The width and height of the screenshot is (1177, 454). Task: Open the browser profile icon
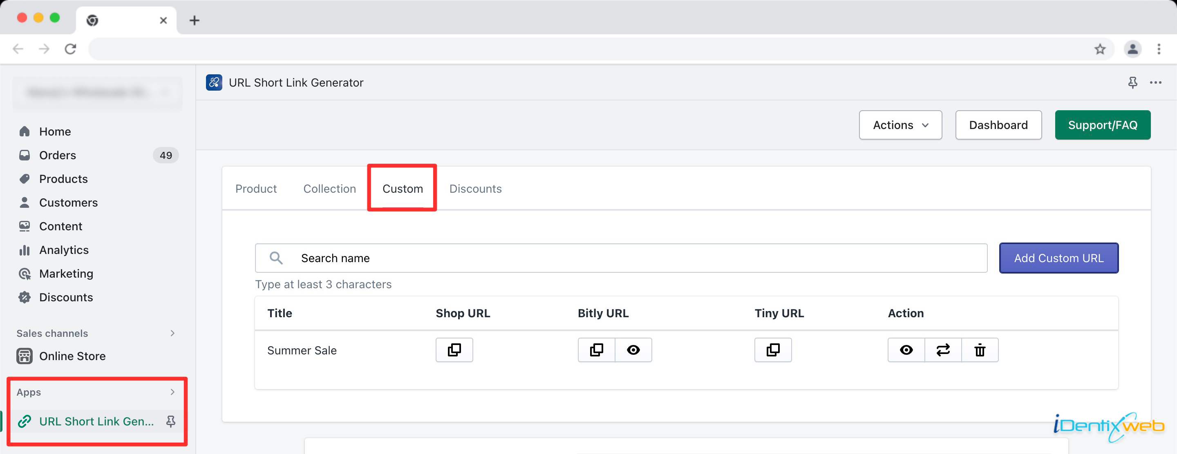click(x=1133, y=49)
